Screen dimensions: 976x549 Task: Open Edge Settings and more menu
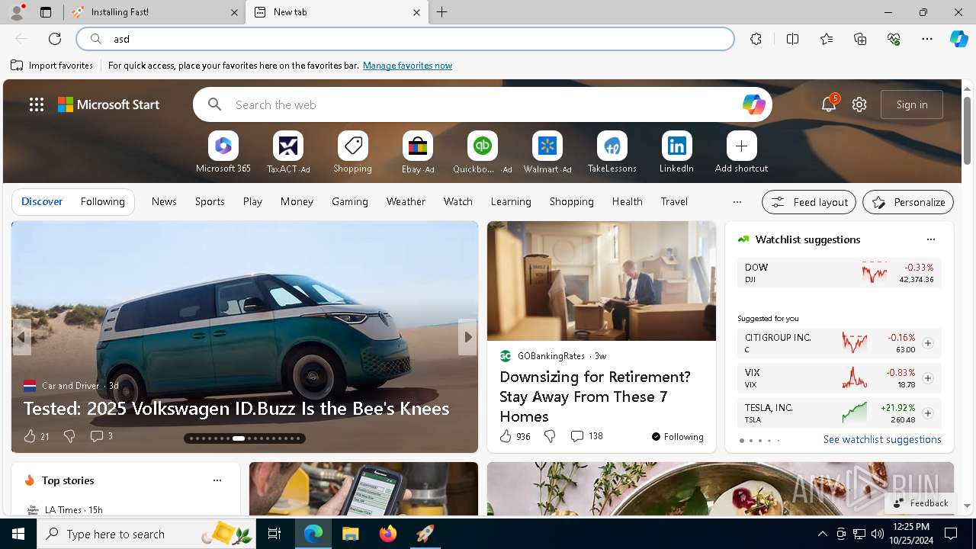(x=927, y=39)
